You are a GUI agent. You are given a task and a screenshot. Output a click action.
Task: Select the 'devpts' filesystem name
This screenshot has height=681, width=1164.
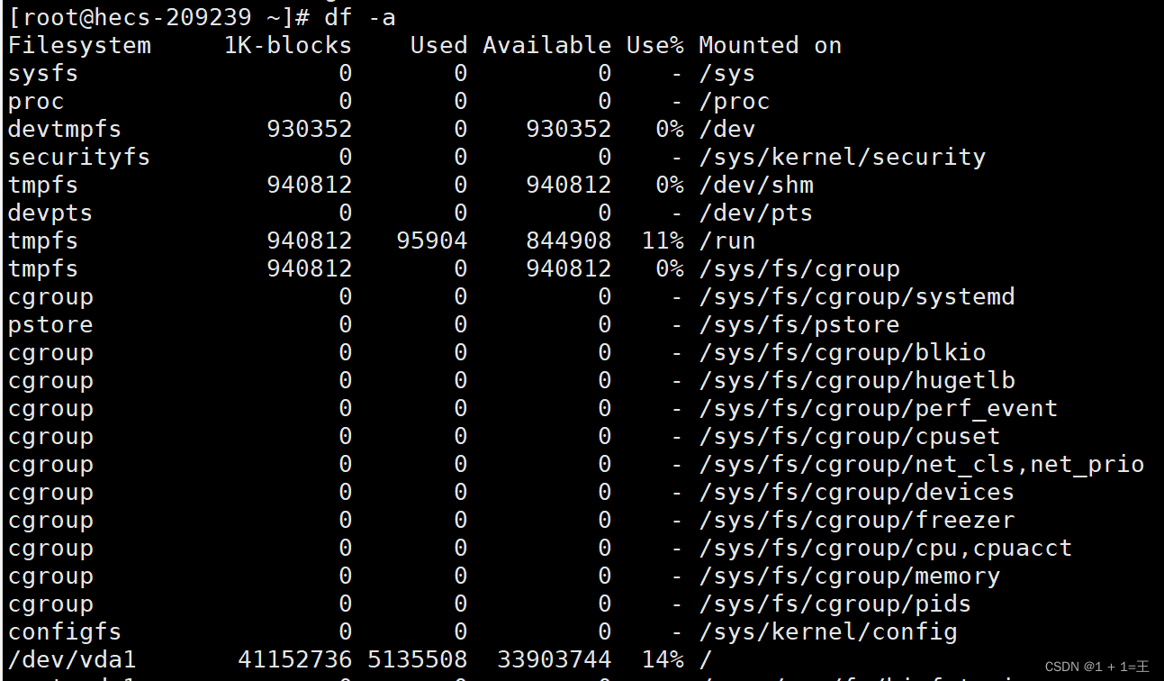(x=50, y=213)
